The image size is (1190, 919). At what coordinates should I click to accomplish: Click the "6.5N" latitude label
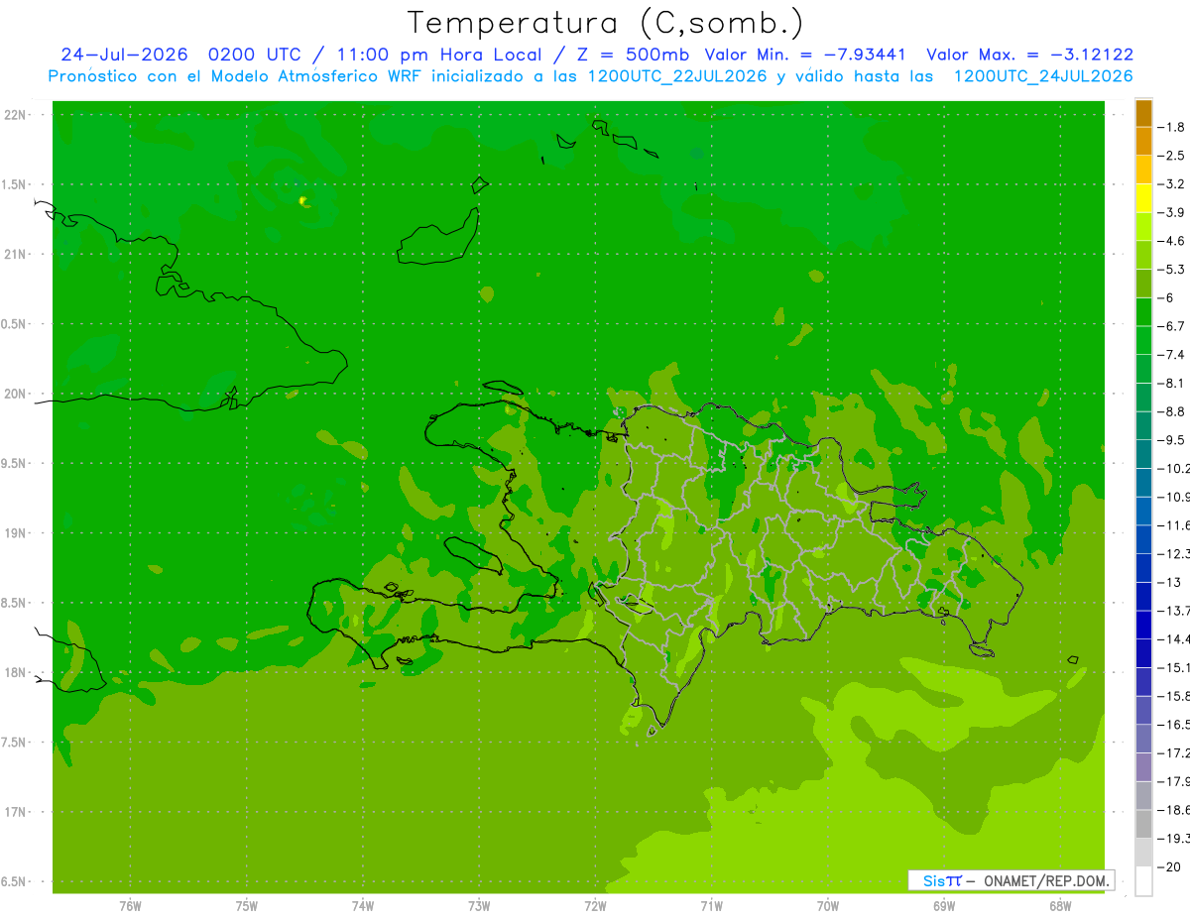click(x=15, y=882)
